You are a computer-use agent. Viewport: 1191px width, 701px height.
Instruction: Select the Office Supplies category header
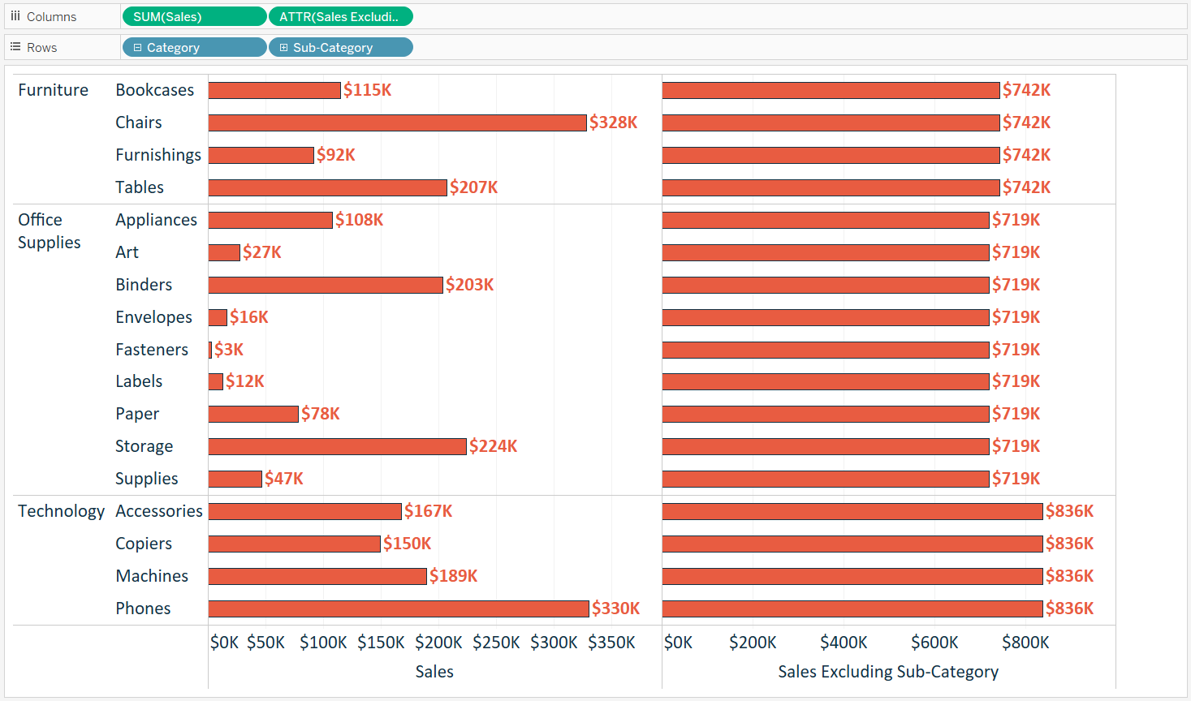coord(49,231)
